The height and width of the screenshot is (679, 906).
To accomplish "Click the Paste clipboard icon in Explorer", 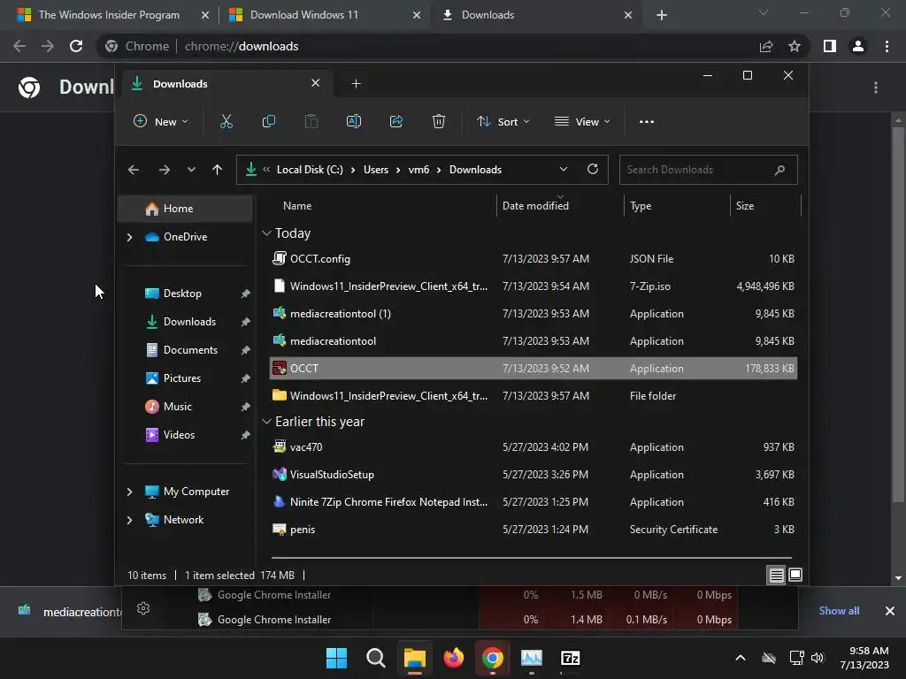I will [311, 122].
